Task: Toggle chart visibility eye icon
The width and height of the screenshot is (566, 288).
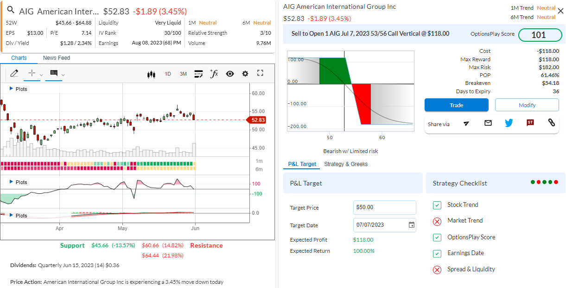Action: pyautogui.click(x=230, y=74)
